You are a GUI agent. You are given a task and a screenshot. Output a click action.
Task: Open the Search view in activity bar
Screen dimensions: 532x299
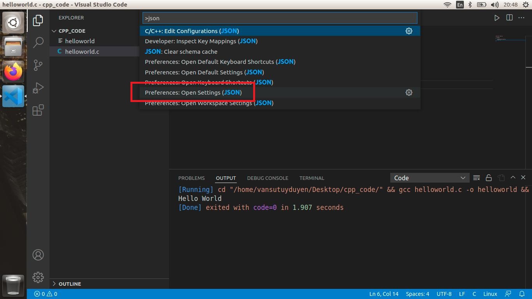[38, 42]
